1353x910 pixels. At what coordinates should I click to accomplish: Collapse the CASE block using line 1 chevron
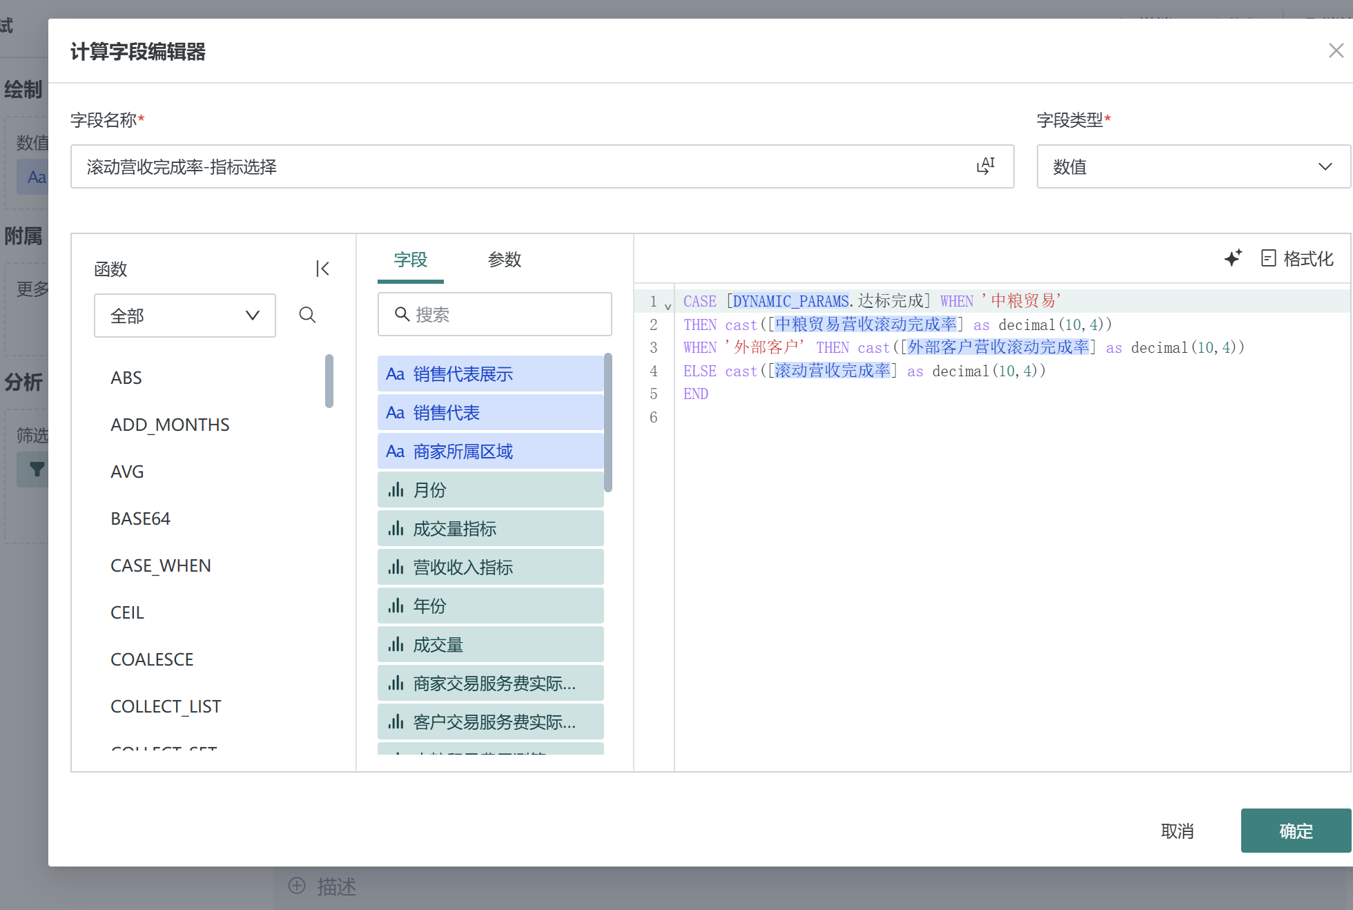(668, 304)
